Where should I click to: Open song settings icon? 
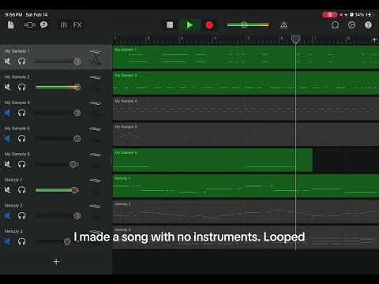coord(351,25)
